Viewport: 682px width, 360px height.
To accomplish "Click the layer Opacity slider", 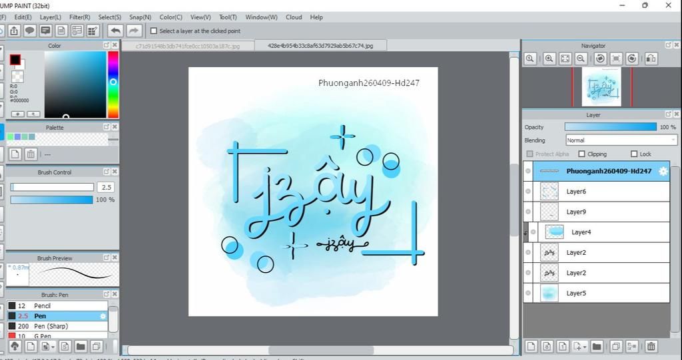I will [610, 127].
